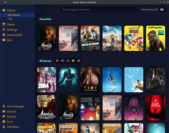
Task: Click the All Games section heading
Action: [x=45, y=61]
